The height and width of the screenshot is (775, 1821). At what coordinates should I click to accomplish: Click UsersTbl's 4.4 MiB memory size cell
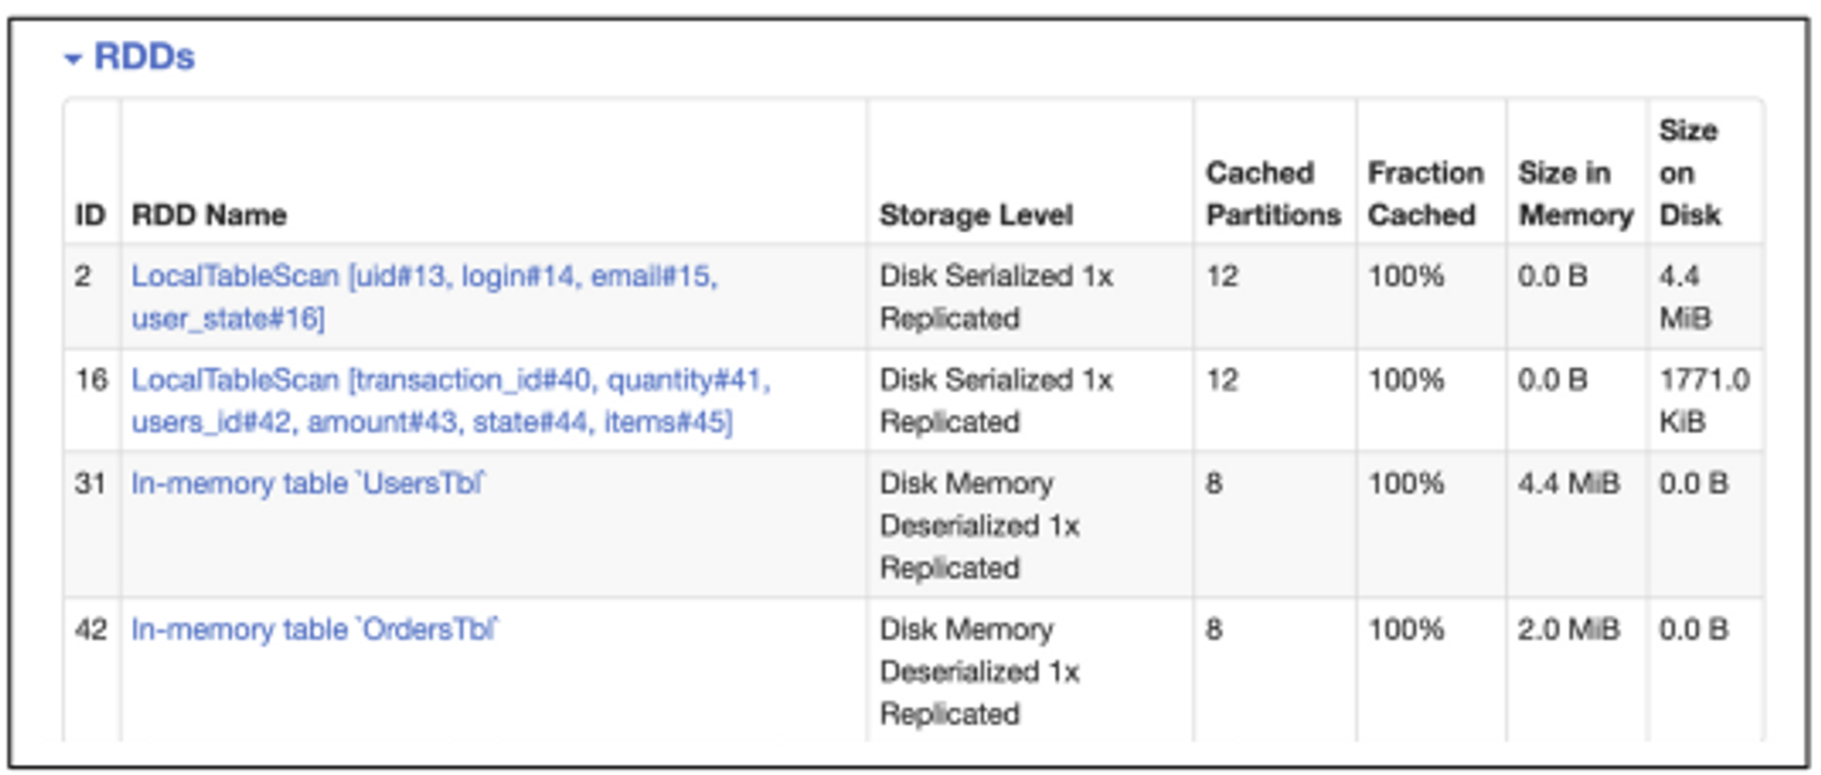click(x=1568, y=483)
